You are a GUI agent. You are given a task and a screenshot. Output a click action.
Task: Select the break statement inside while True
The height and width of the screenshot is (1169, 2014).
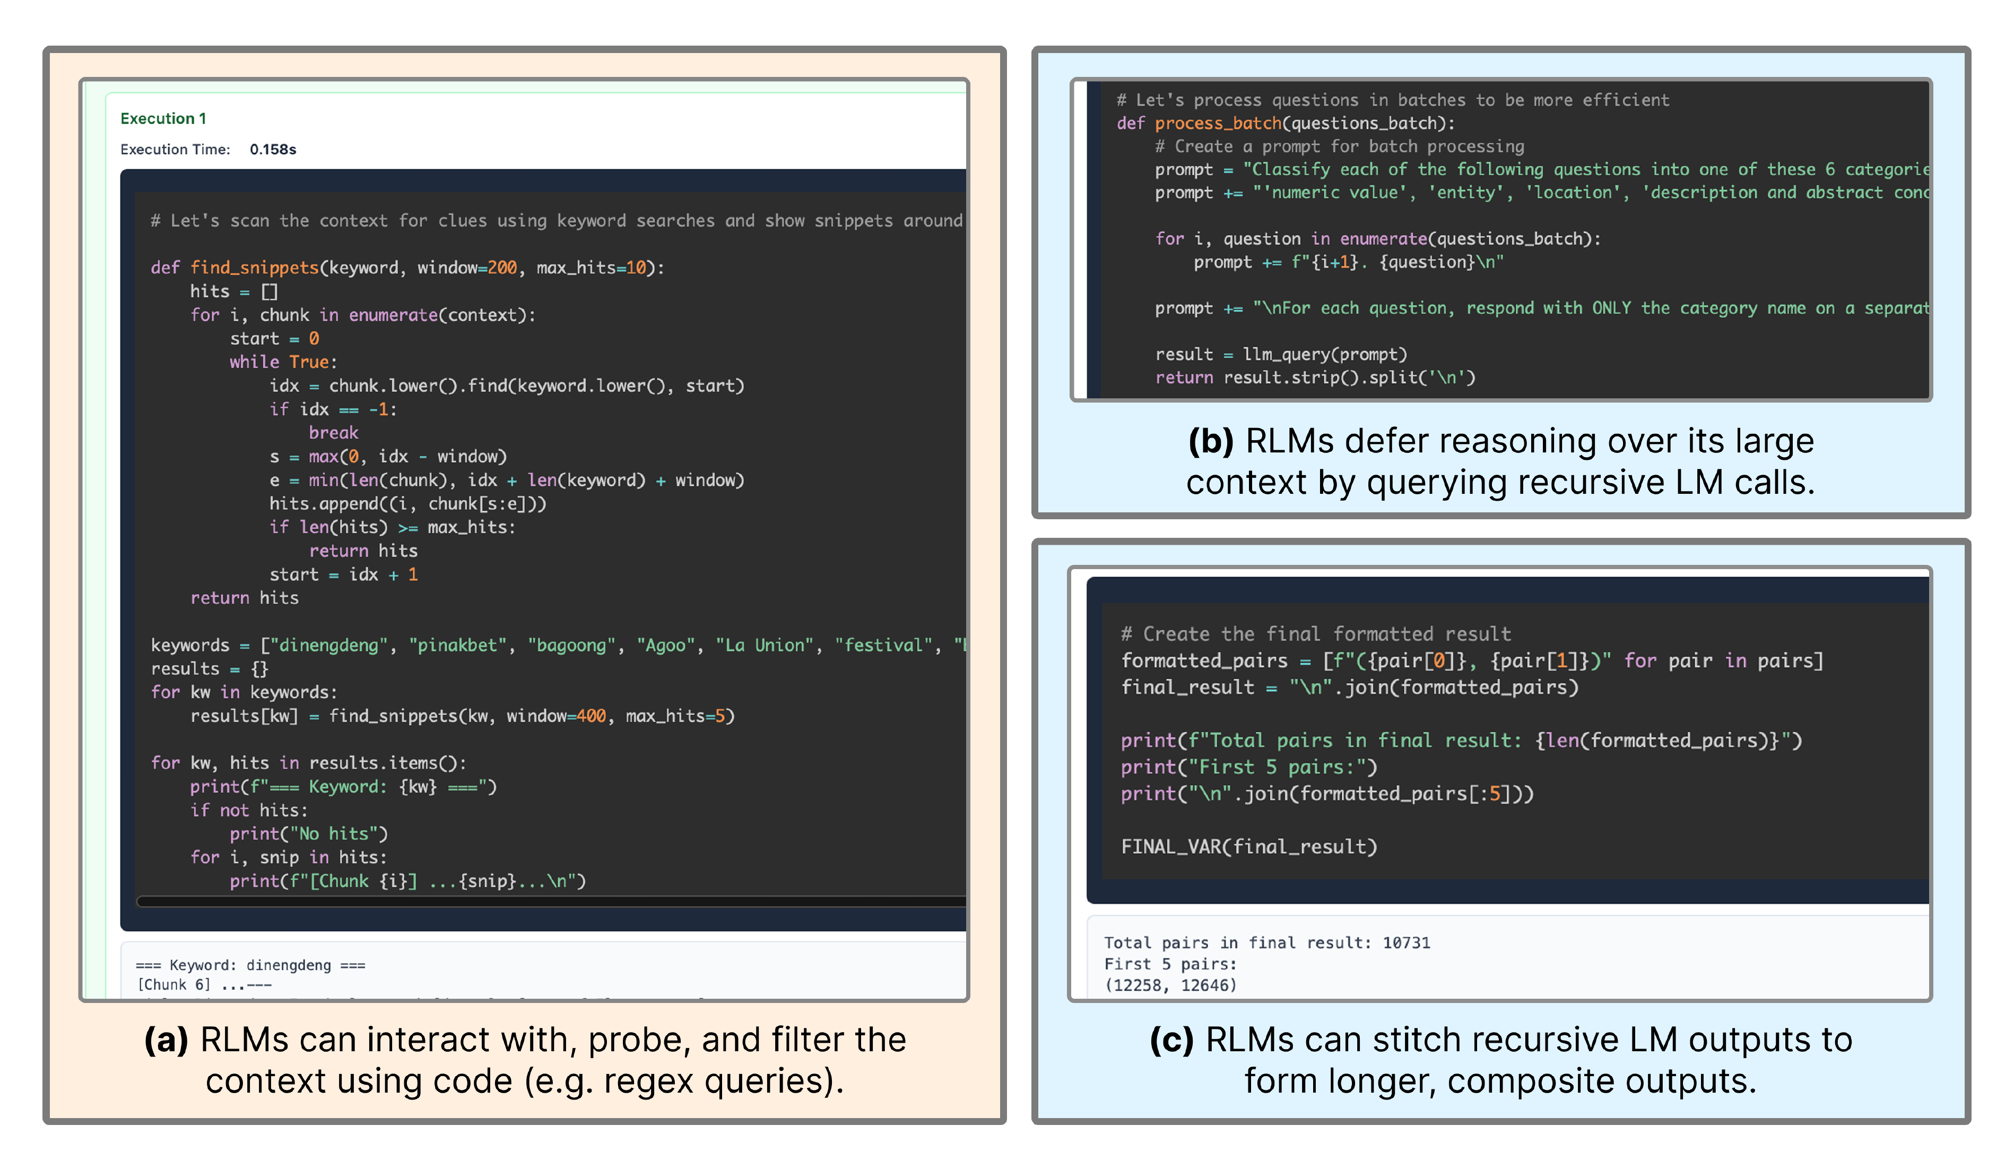point(335,432)
